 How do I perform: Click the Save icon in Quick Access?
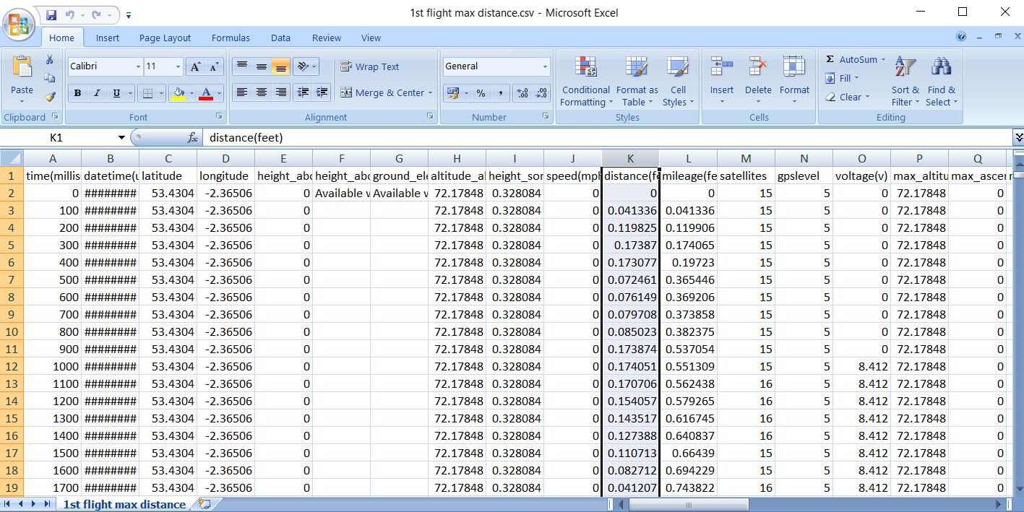51,14
